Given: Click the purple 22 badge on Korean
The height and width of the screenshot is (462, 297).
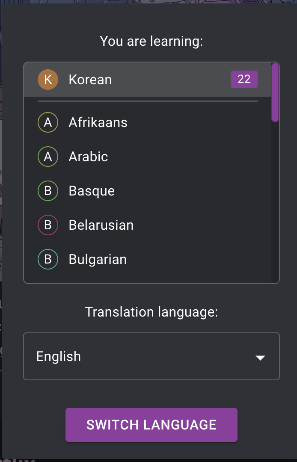Looking at the screenshot, I should pos(244,79).
